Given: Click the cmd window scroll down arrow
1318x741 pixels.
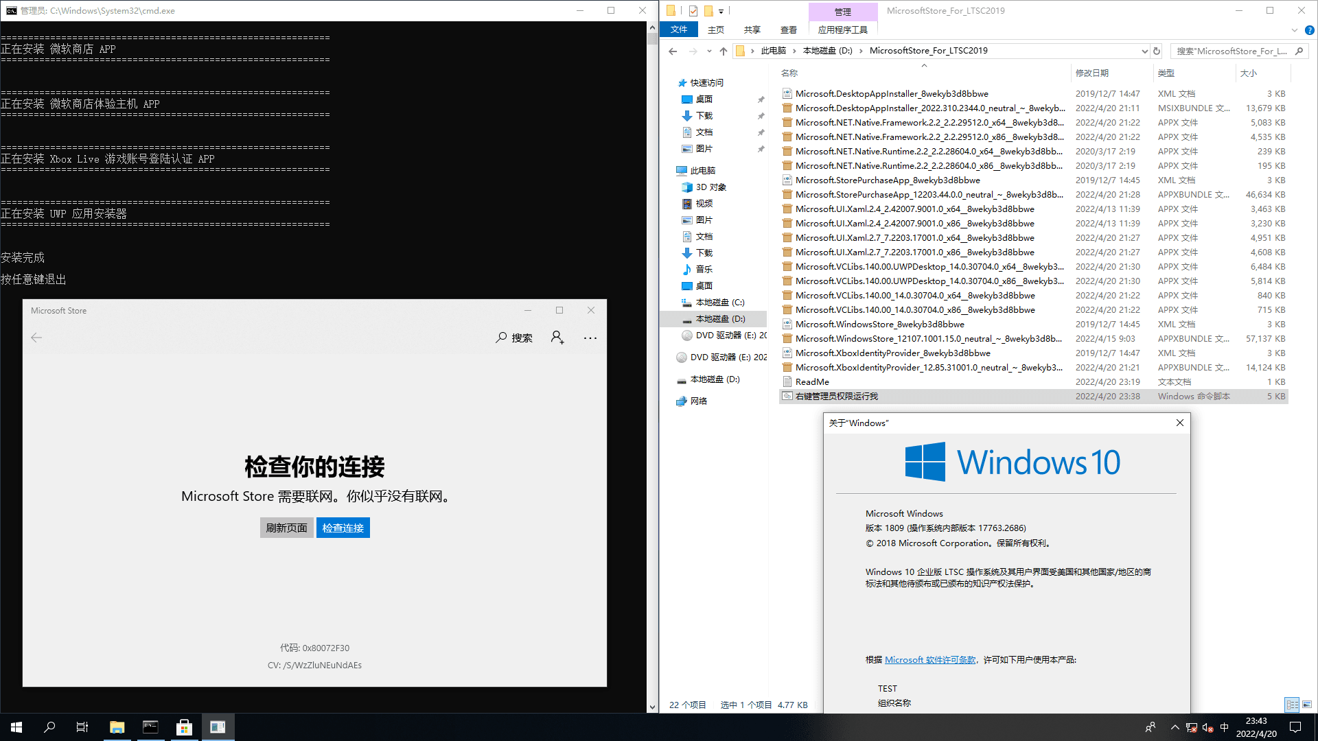Looking at the screenshot, I should [652, 707].
